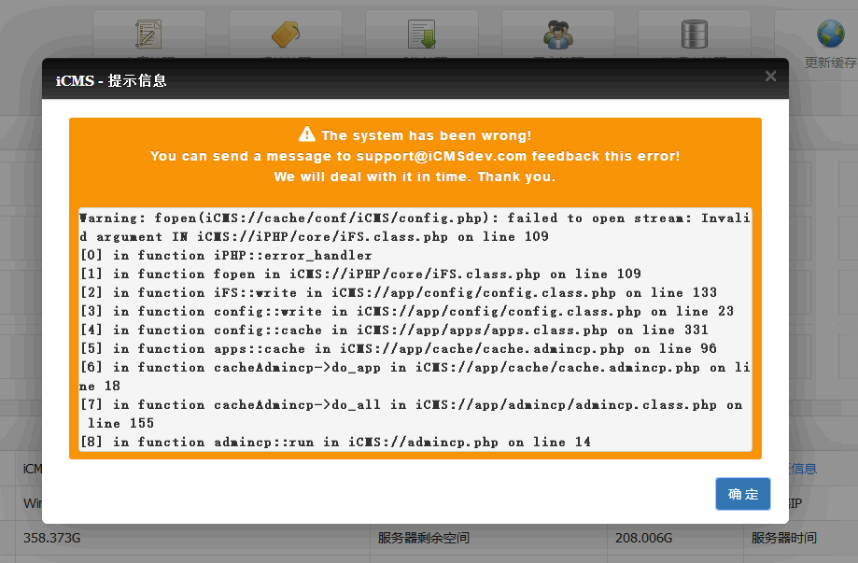Click stack trace line [4] config::cache
Image resolution: width=858 pixels, height=563 pixels.
394,330
